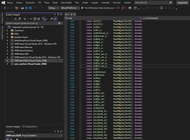Click the New Project icon in toolbar
The image size is (190, 140).
pyautogui.click(x=17, y=8)
